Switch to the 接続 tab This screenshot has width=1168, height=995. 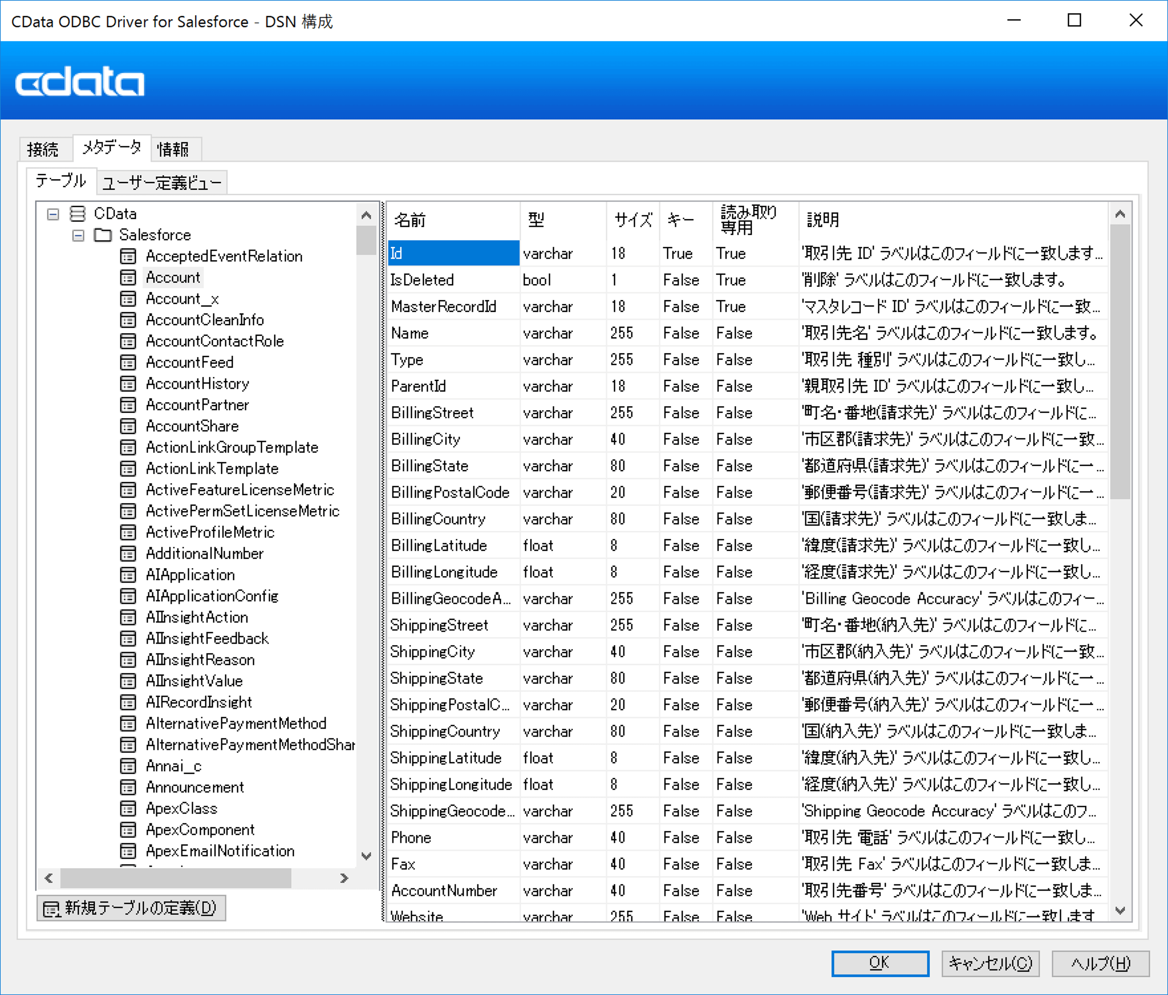pos(43,150)
